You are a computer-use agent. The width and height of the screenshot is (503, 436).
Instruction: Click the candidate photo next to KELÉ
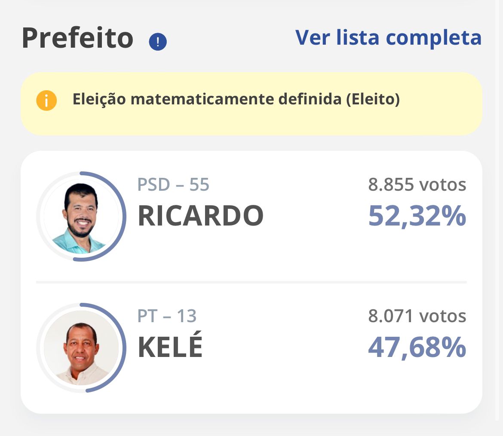81,348
